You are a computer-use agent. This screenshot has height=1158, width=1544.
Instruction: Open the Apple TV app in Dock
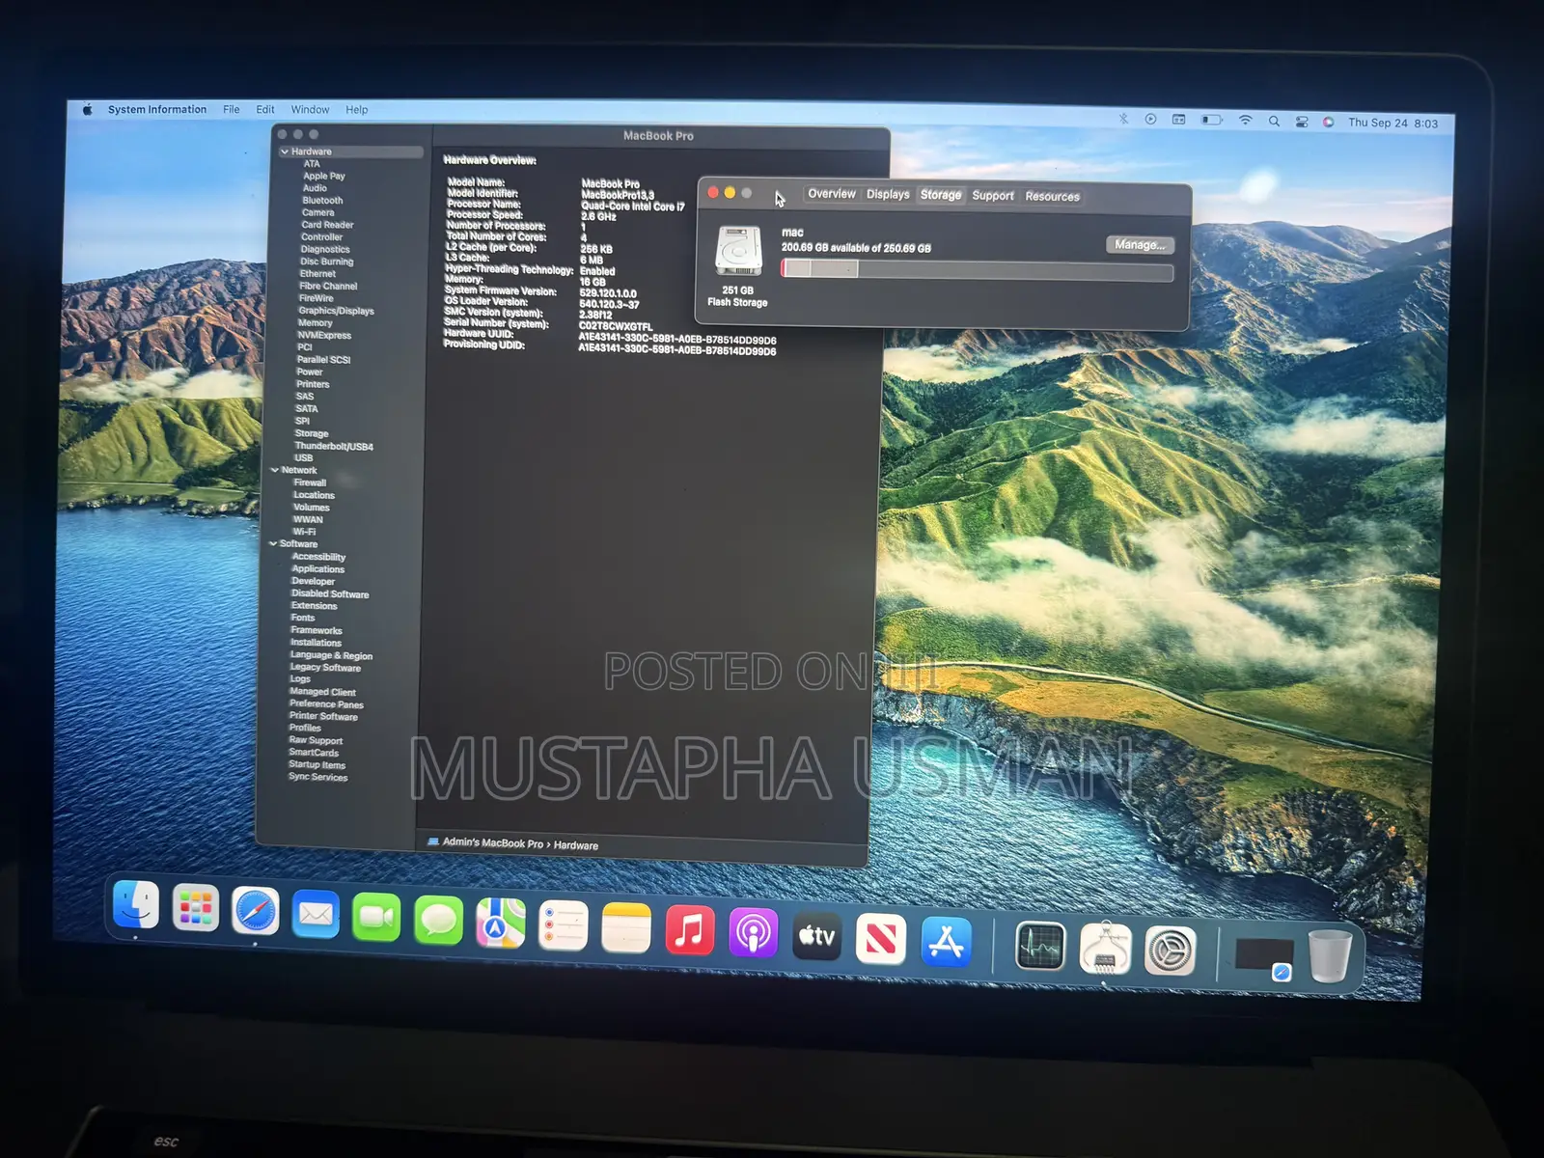pos(816,937)
